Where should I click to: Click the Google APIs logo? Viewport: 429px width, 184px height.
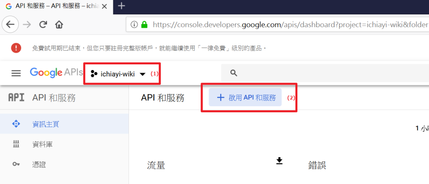(x=56, y=73)
